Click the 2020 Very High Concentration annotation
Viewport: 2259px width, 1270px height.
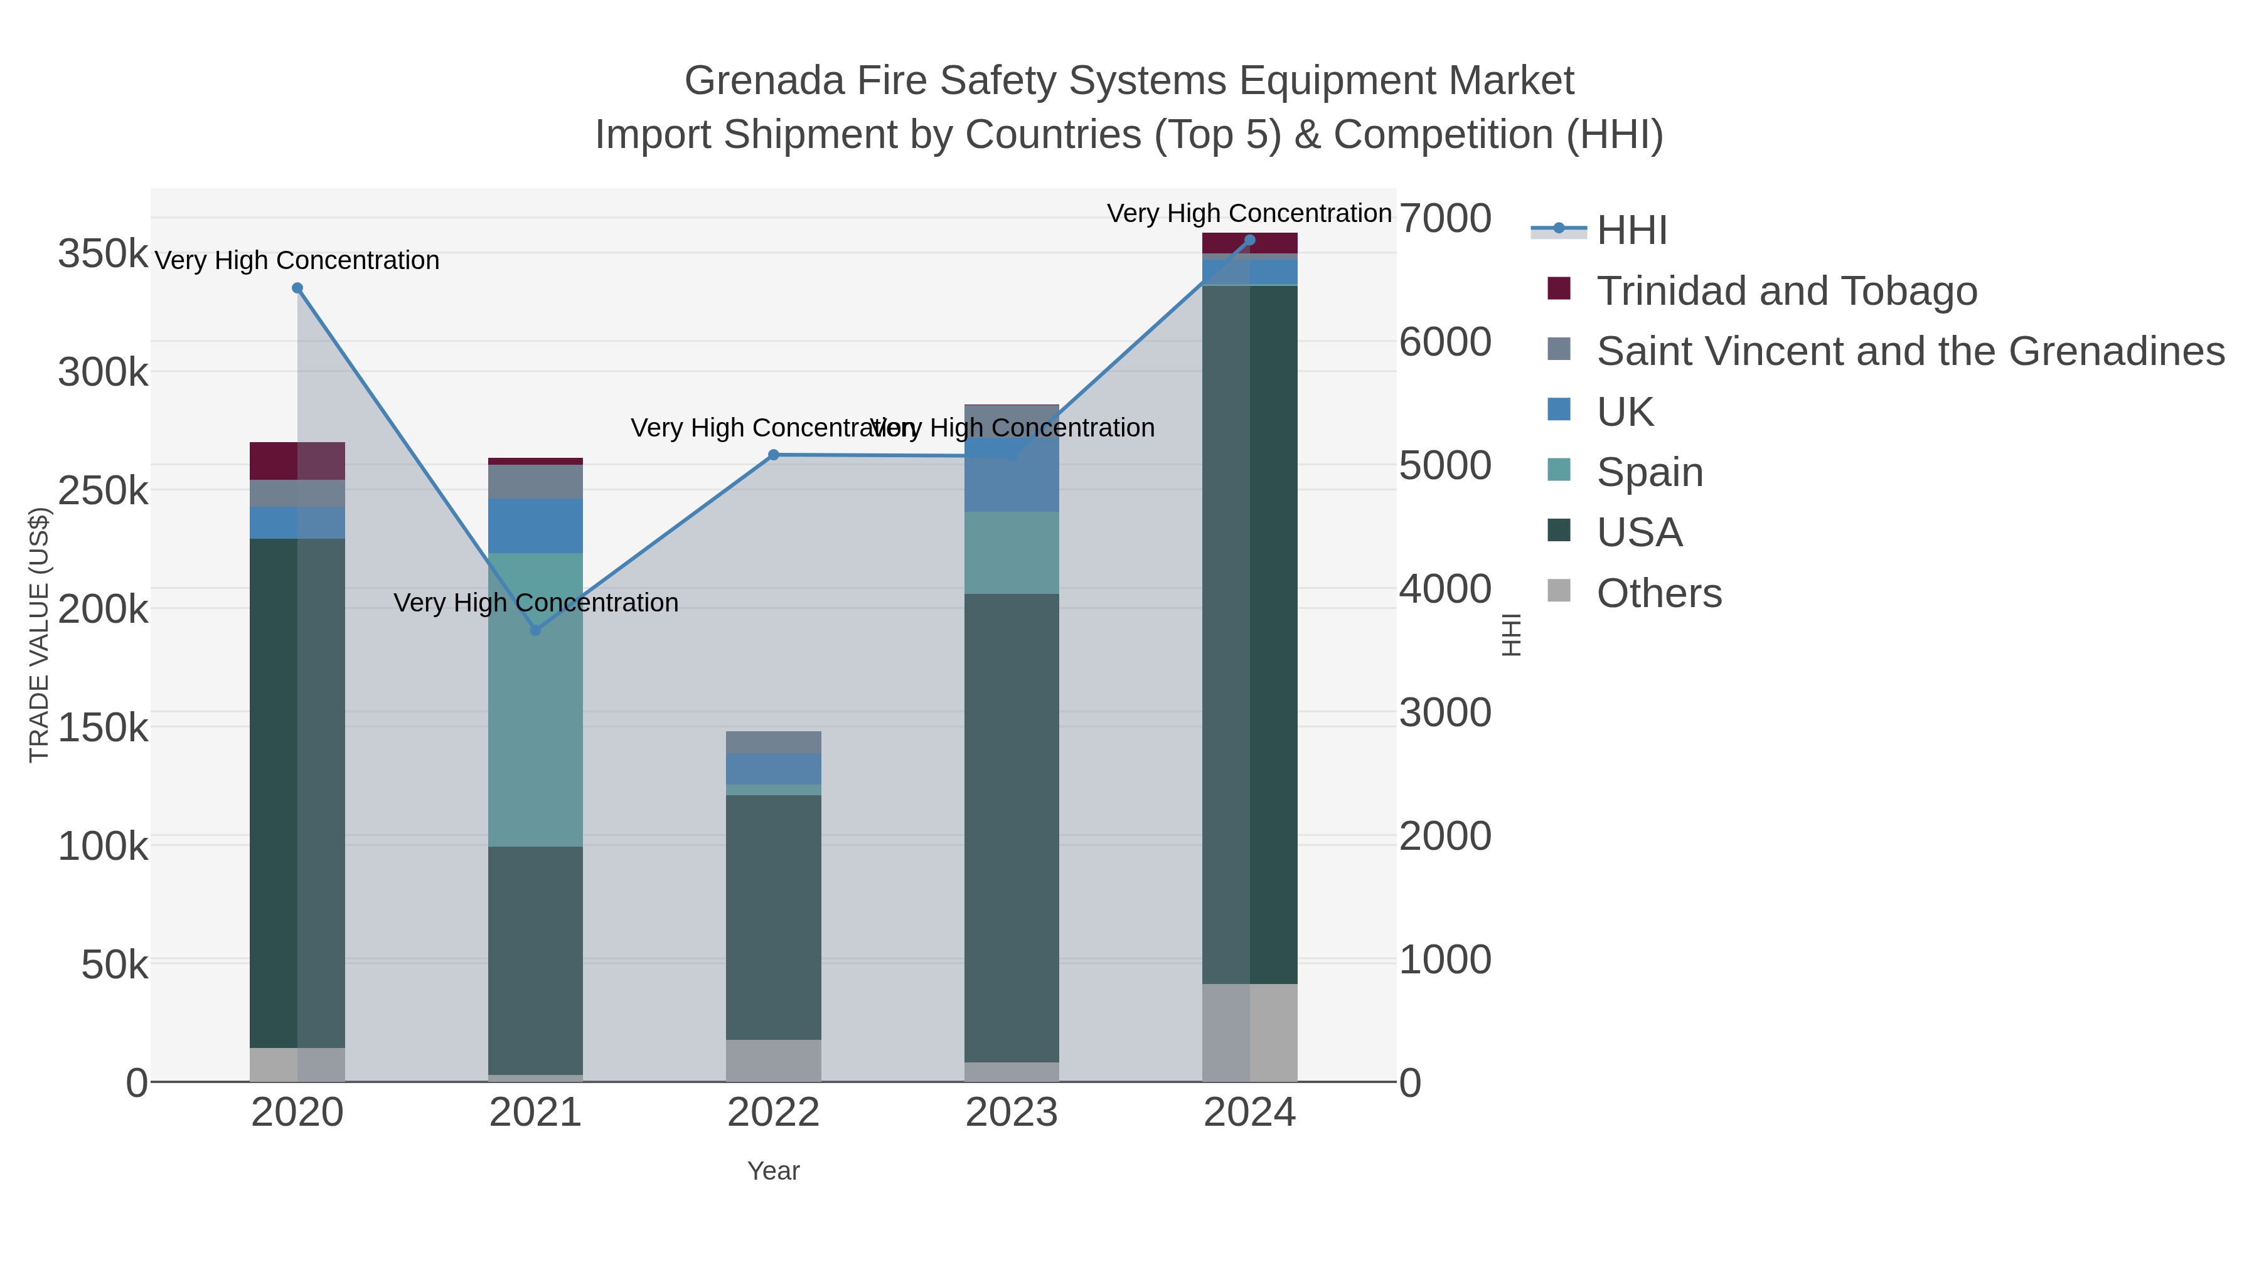(x=297, y=260)
